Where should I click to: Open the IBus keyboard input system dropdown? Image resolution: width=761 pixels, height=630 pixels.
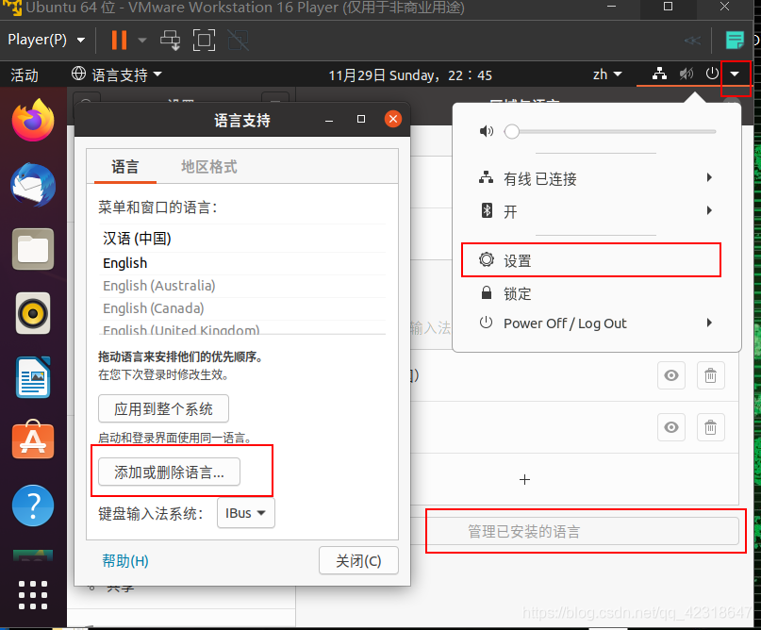(x=245, y=513)
